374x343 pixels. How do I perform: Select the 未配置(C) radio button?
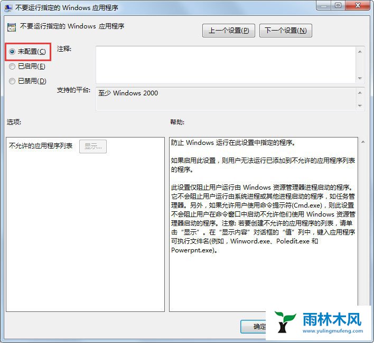12,52
